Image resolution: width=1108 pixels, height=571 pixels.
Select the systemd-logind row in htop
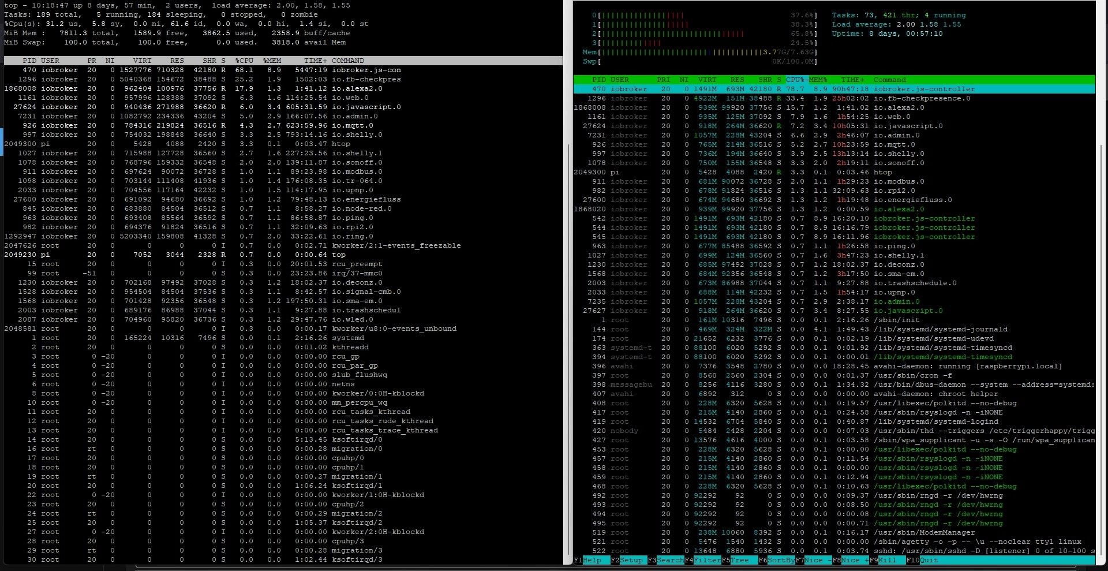coord(834,421)
